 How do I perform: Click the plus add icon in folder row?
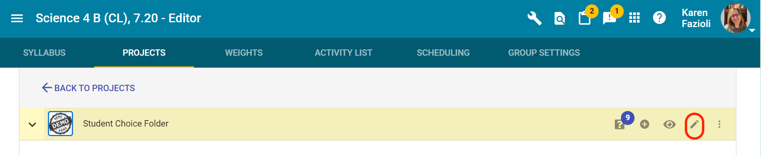click(644, 125)
